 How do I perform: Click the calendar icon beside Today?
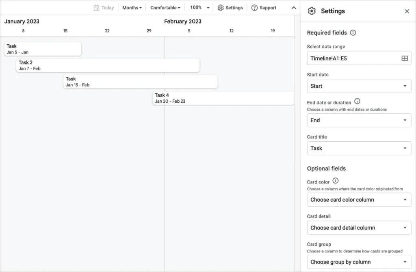coord(96,7)
